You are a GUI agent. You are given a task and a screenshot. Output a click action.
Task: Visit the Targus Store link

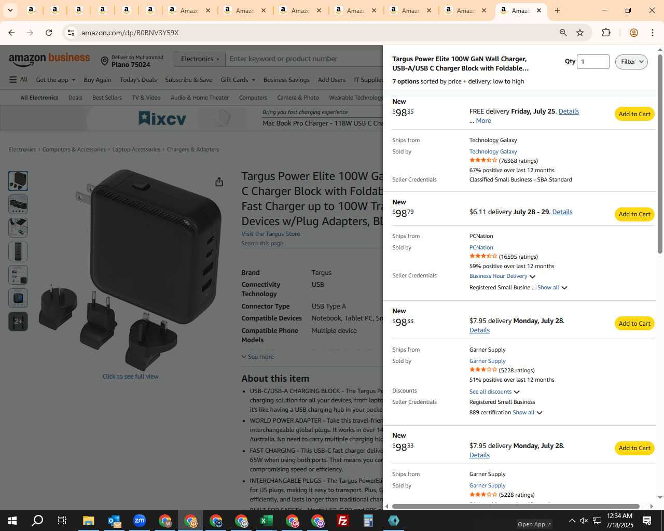point(271,234)
